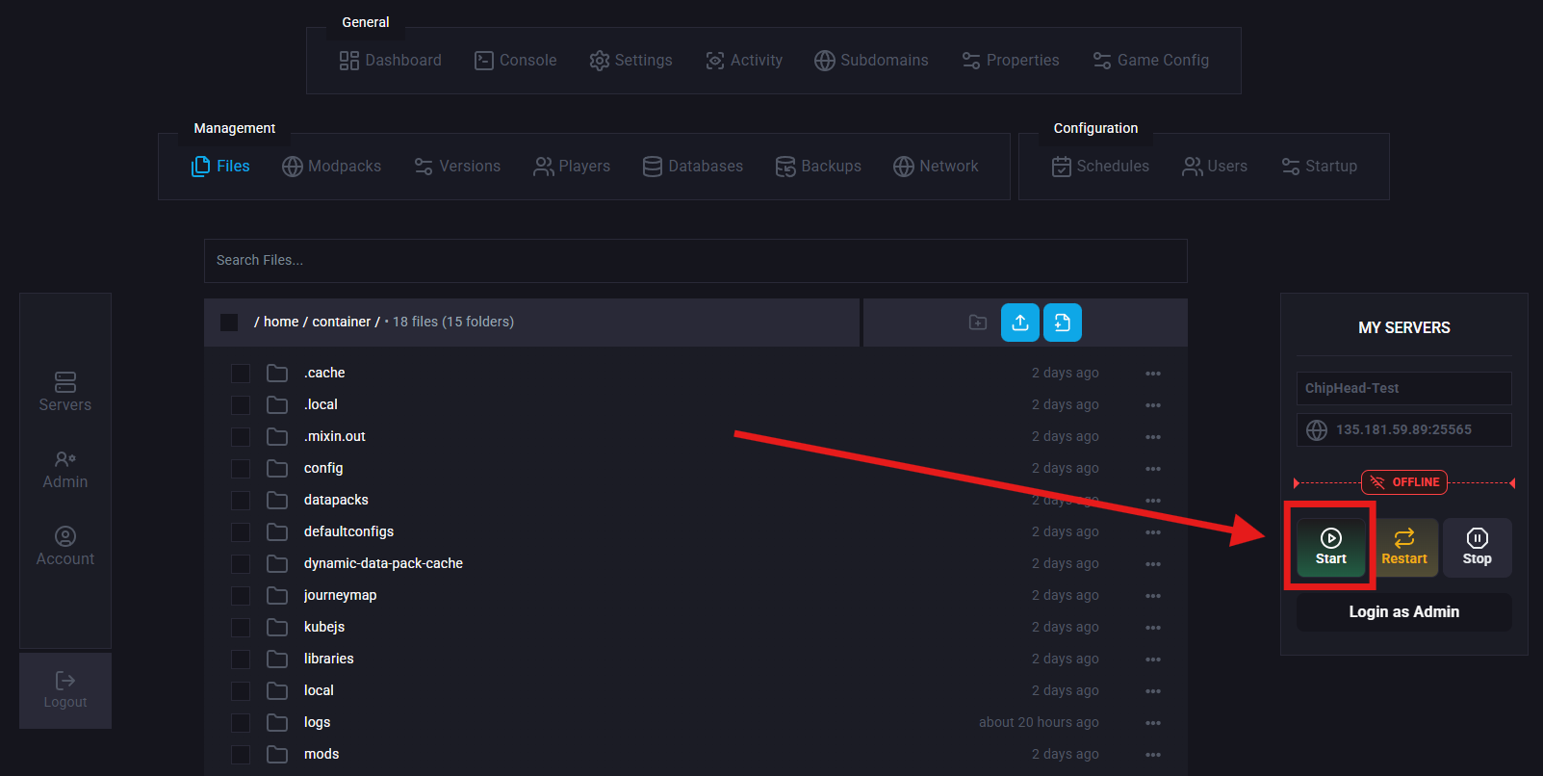Viewport: 1543px width, 776px height.
Task: Open Account in the left sidebar
Action: [65, 547]
